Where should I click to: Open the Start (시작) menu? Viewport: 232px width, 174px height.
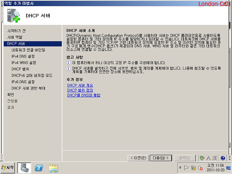pos(8,168)
